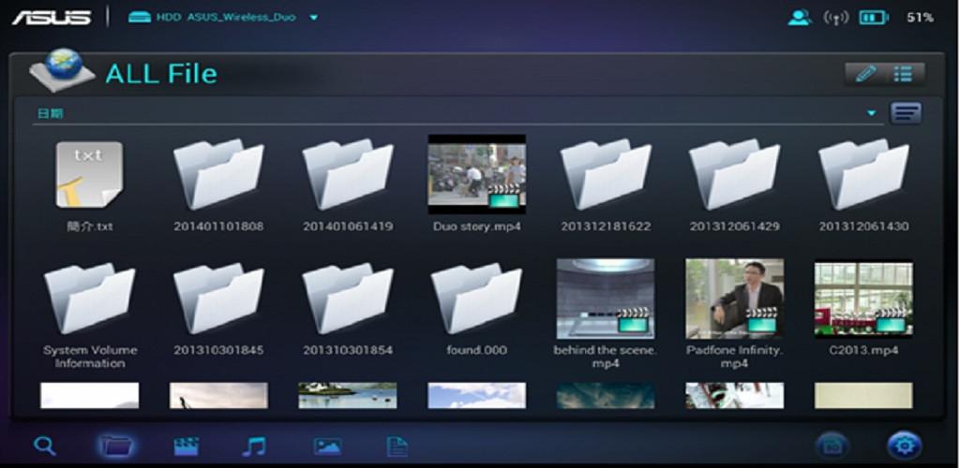Tap the user account icon
The image size is (960, 468).
click(x=799, y=17)
